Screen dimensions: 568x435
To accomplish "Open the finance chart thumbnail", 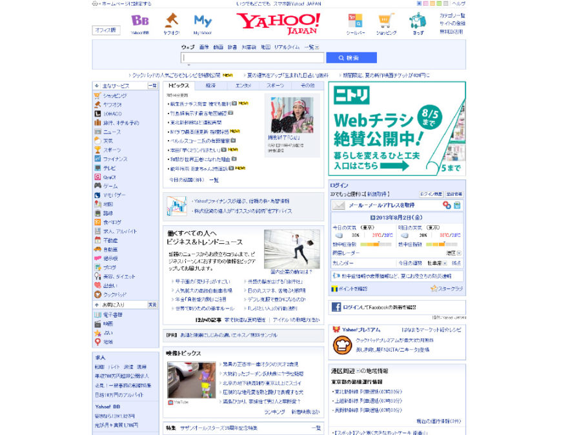I will tap(177, 206).
